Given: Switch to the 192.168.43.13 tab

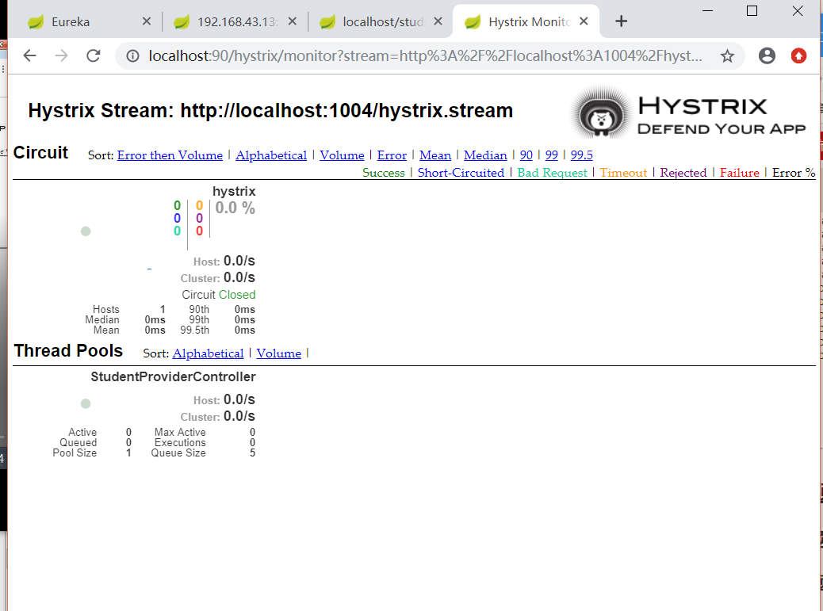Looking at the screenshot, I should click(235, 21).
